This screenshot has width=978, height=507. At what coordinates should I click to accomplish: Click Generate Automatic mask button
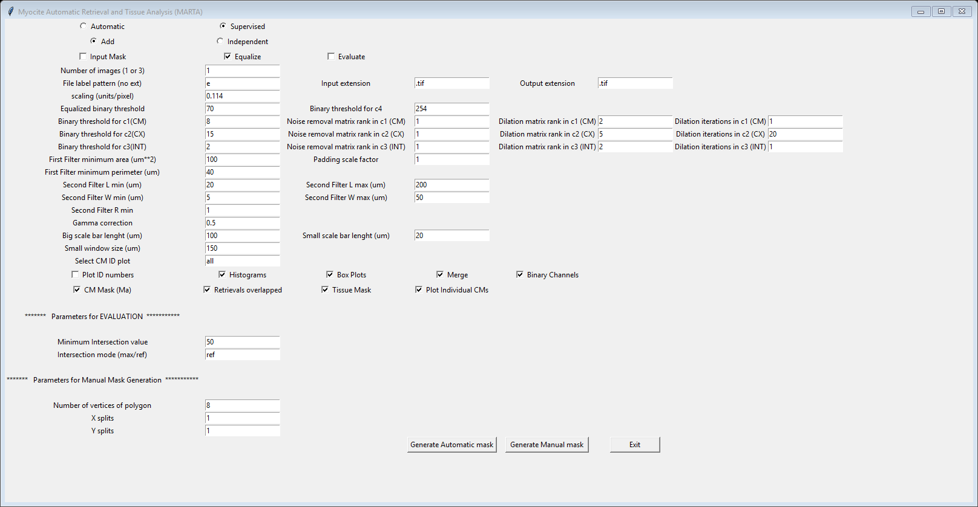pyautogui.click(x=452, y=445)
